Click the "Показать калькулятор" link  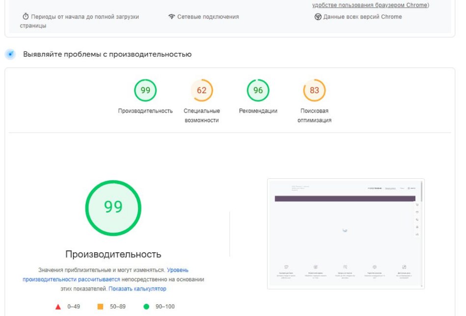(137, 289)
